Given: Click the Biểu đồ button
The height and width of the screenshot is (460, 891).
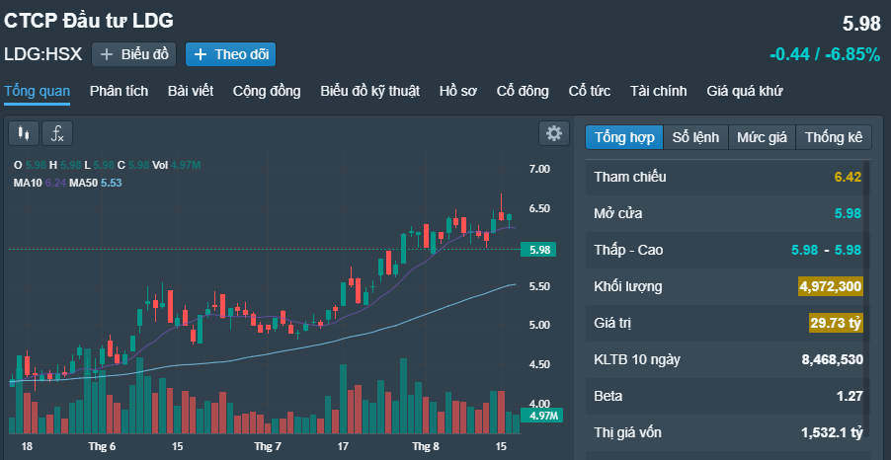Looking at the screenshot, I should 134,54.
